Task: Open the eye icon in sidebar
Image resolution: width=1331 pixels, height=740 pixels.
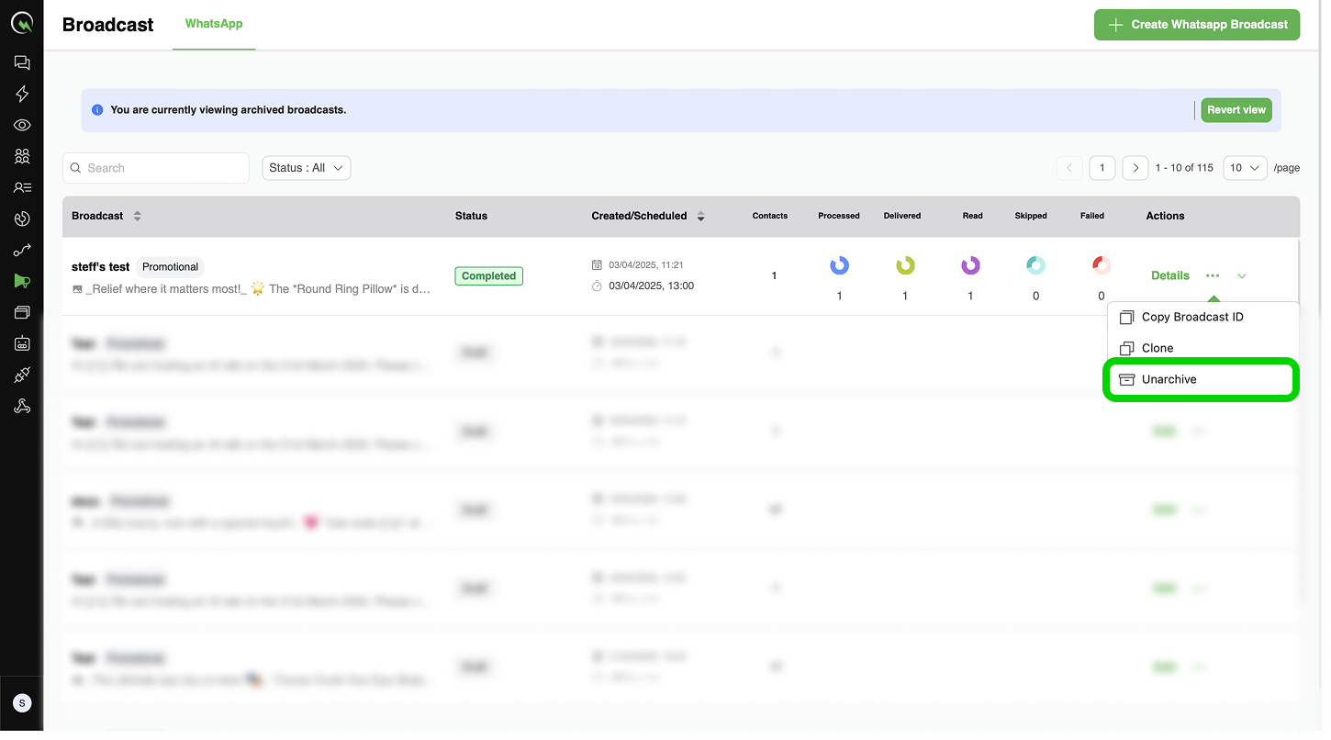Action: pos(22,125)
